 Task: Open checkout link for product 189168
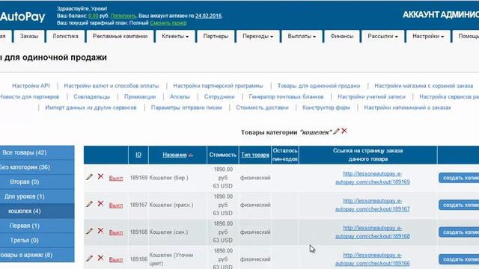coord(373,232)
